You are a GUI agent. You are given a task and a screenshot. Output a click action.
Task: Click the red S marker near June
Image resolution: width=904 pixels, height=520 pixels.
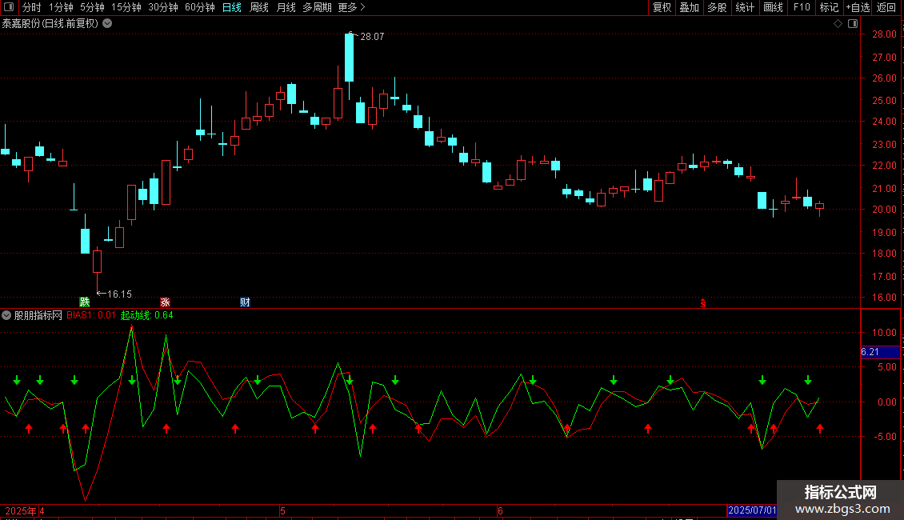click(x=702, y=303)
